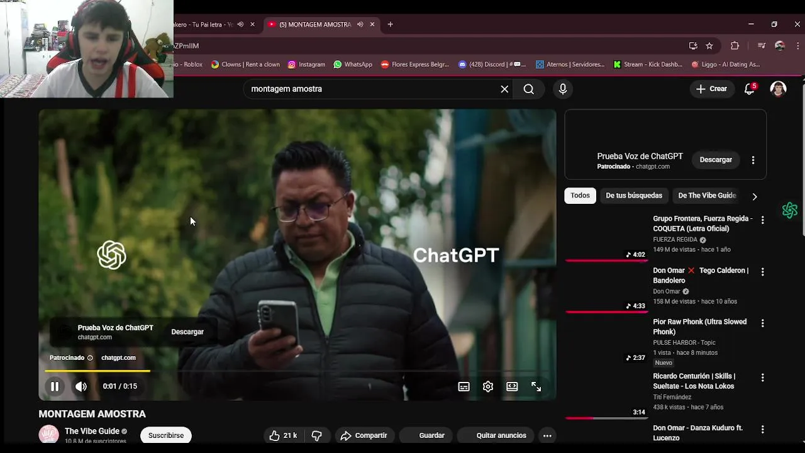Click the yellow ad progress bar
Viewport: 805px width, 453px height.
coord(97,371)
